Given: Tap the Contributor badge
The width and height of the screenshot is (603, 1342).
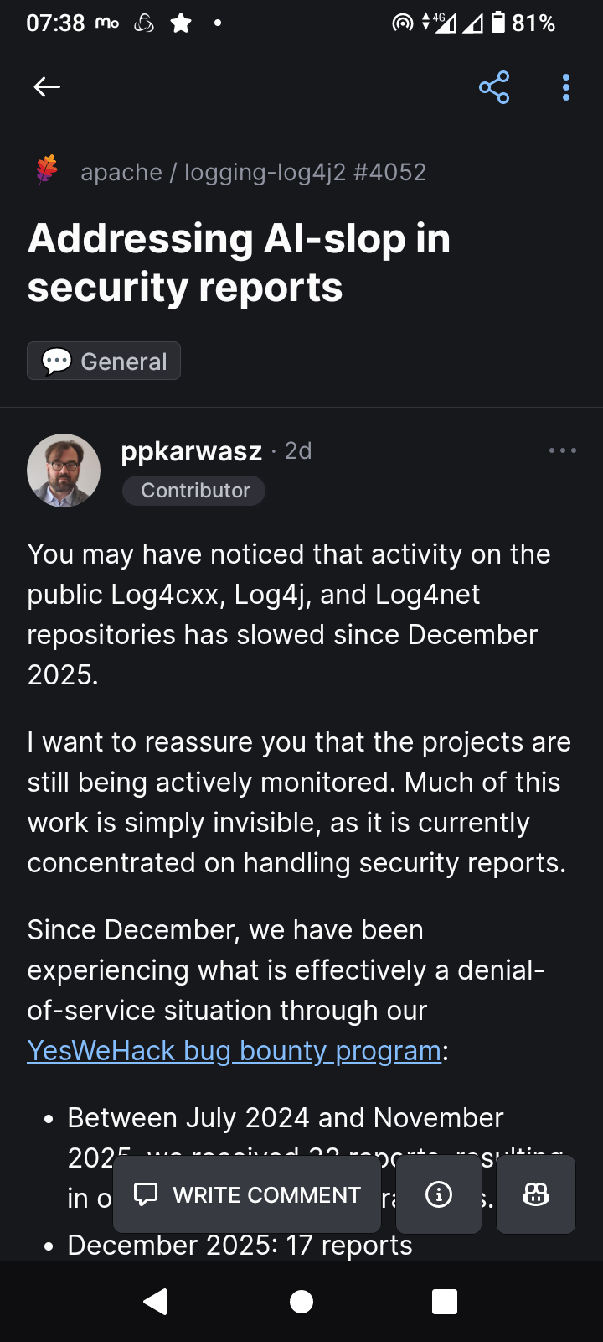Looking at the screenshot, I should pyautogui.click(x=194, y=491).
